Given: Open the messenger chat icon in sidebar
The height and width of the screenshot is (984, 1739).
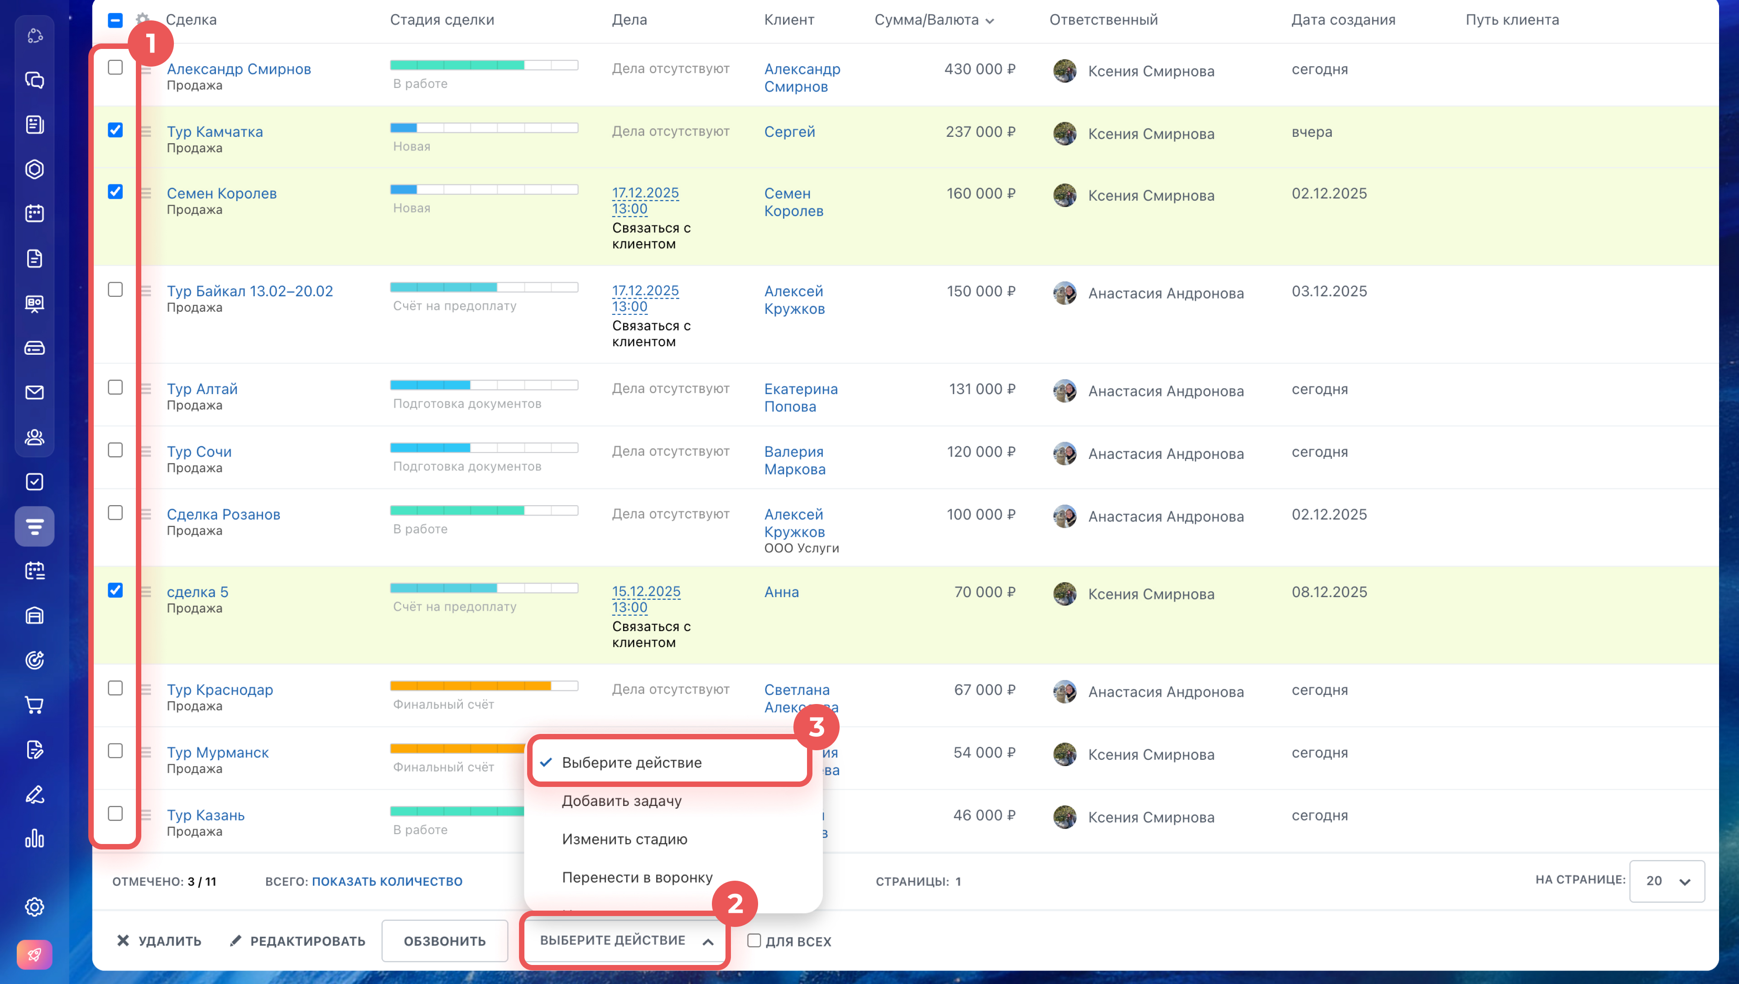Looking at the screenshot, I should [x=34, y=81].
